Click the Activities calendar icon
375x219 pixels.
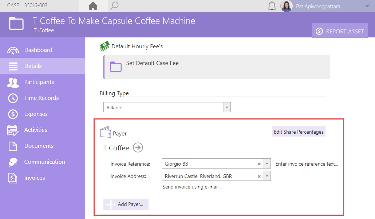[x=13, y=130]
